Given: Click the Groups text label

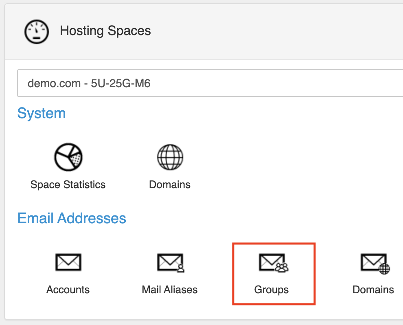Looking at the screenshot, I should (x=272, y=290).
